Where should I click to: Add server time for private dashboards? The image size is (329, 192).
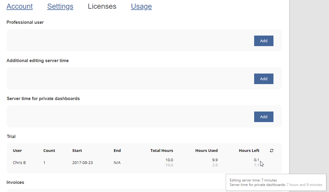coord(264,117)
